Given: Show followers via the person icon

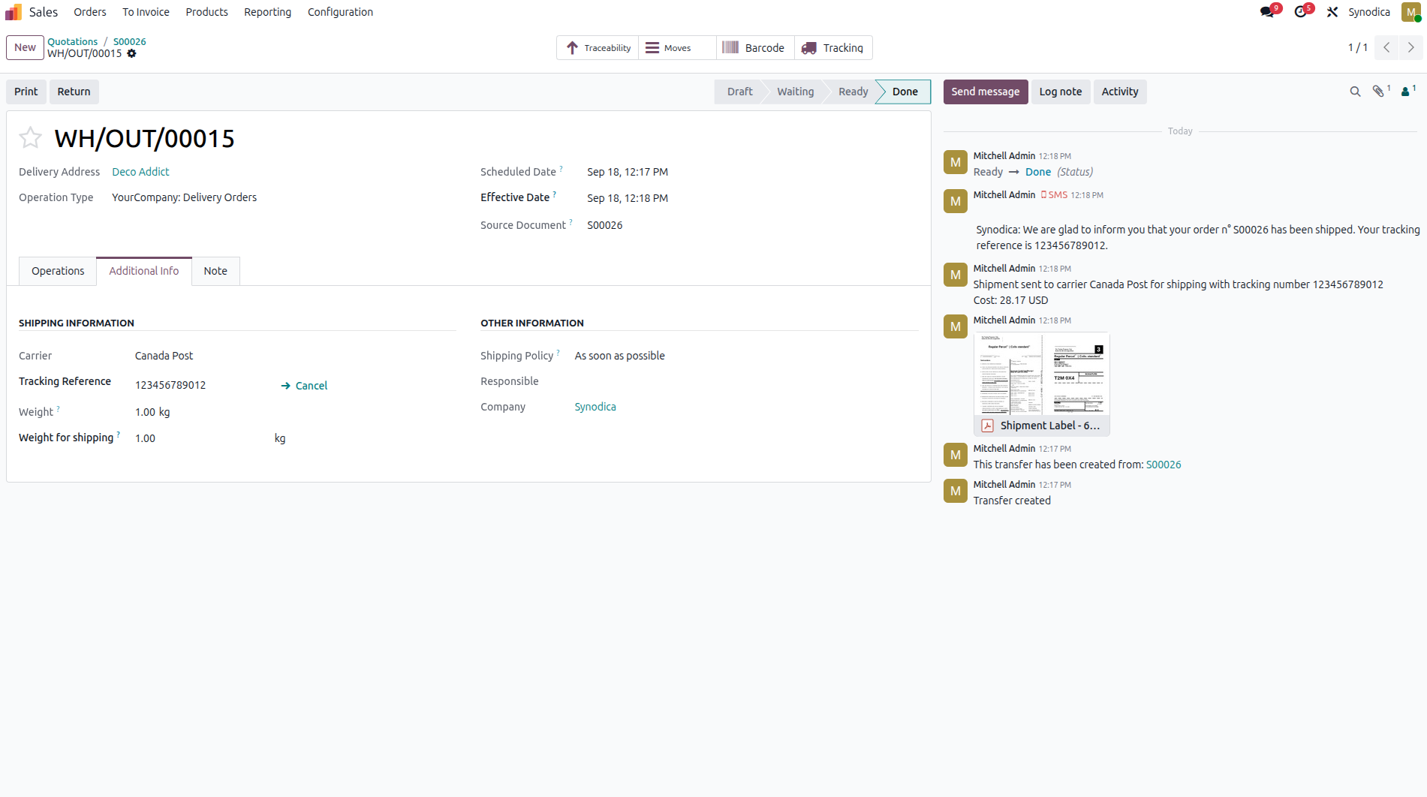Looking at the screenshot, I should pyautogui.click(x=1405, y=92).
